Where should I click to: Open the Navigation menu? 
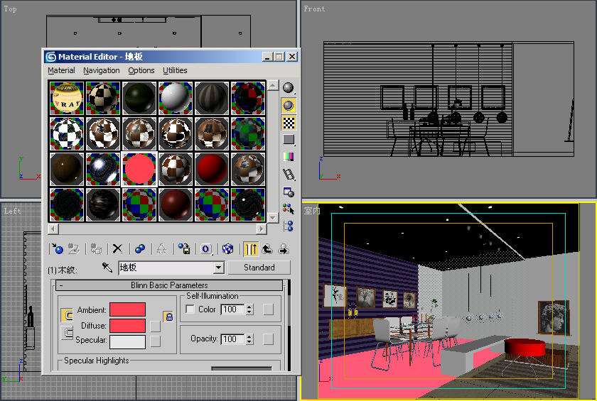[101, 70]
